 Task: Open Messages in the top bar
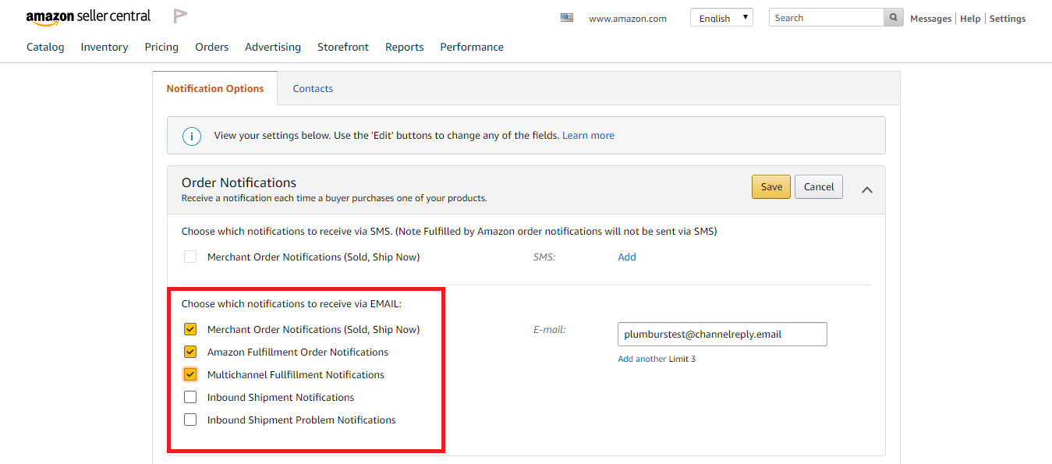point(930,19)
